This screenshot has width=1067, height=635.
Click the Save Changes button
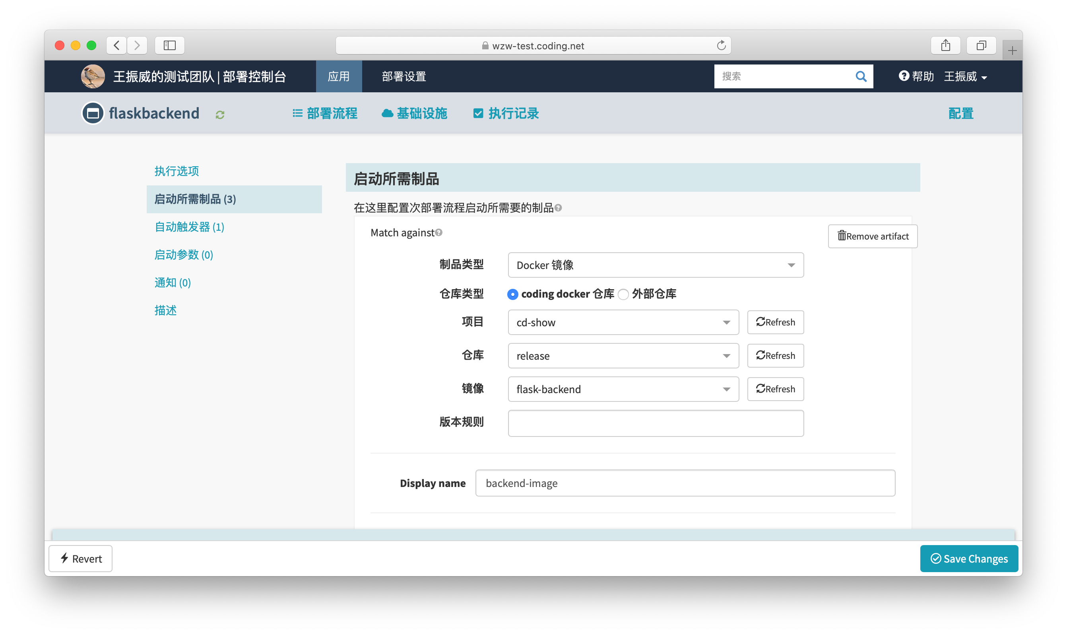969,558
